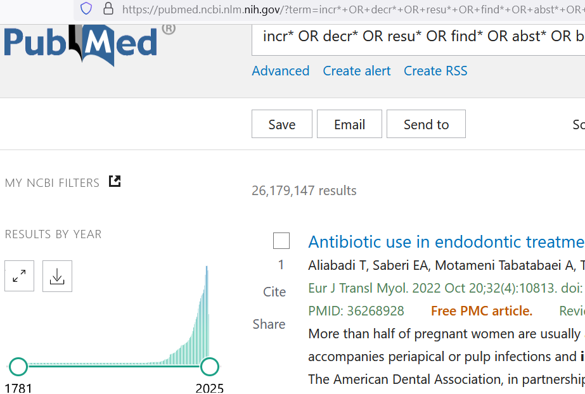Click Share for the first result
585x394 pixels.
pos(269,324)
